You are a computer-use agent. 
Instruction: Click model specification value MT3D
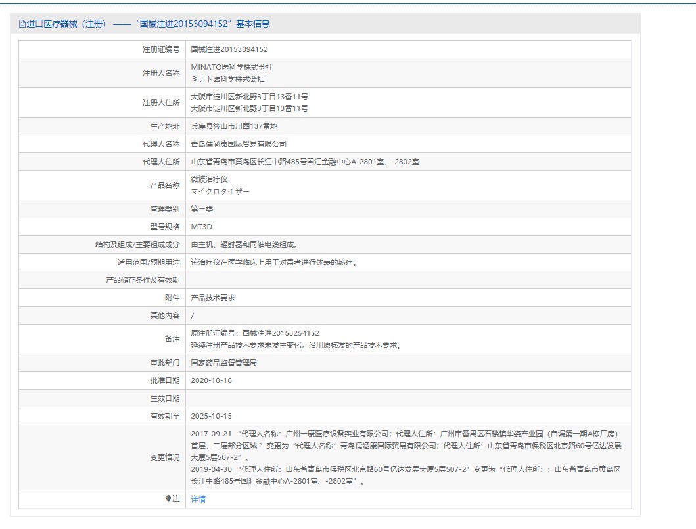coord(202,227)
